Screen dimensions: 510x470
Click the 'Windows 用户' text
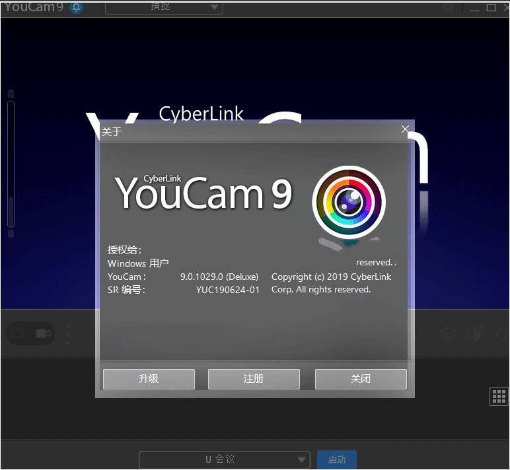click(138, 263)
